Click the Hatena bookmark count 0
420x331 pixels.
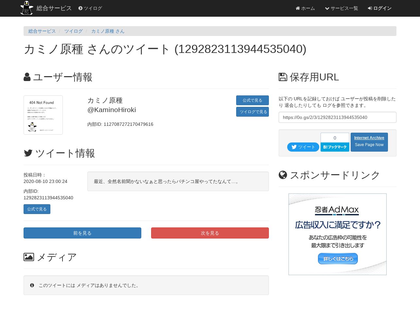coord(335,138)
